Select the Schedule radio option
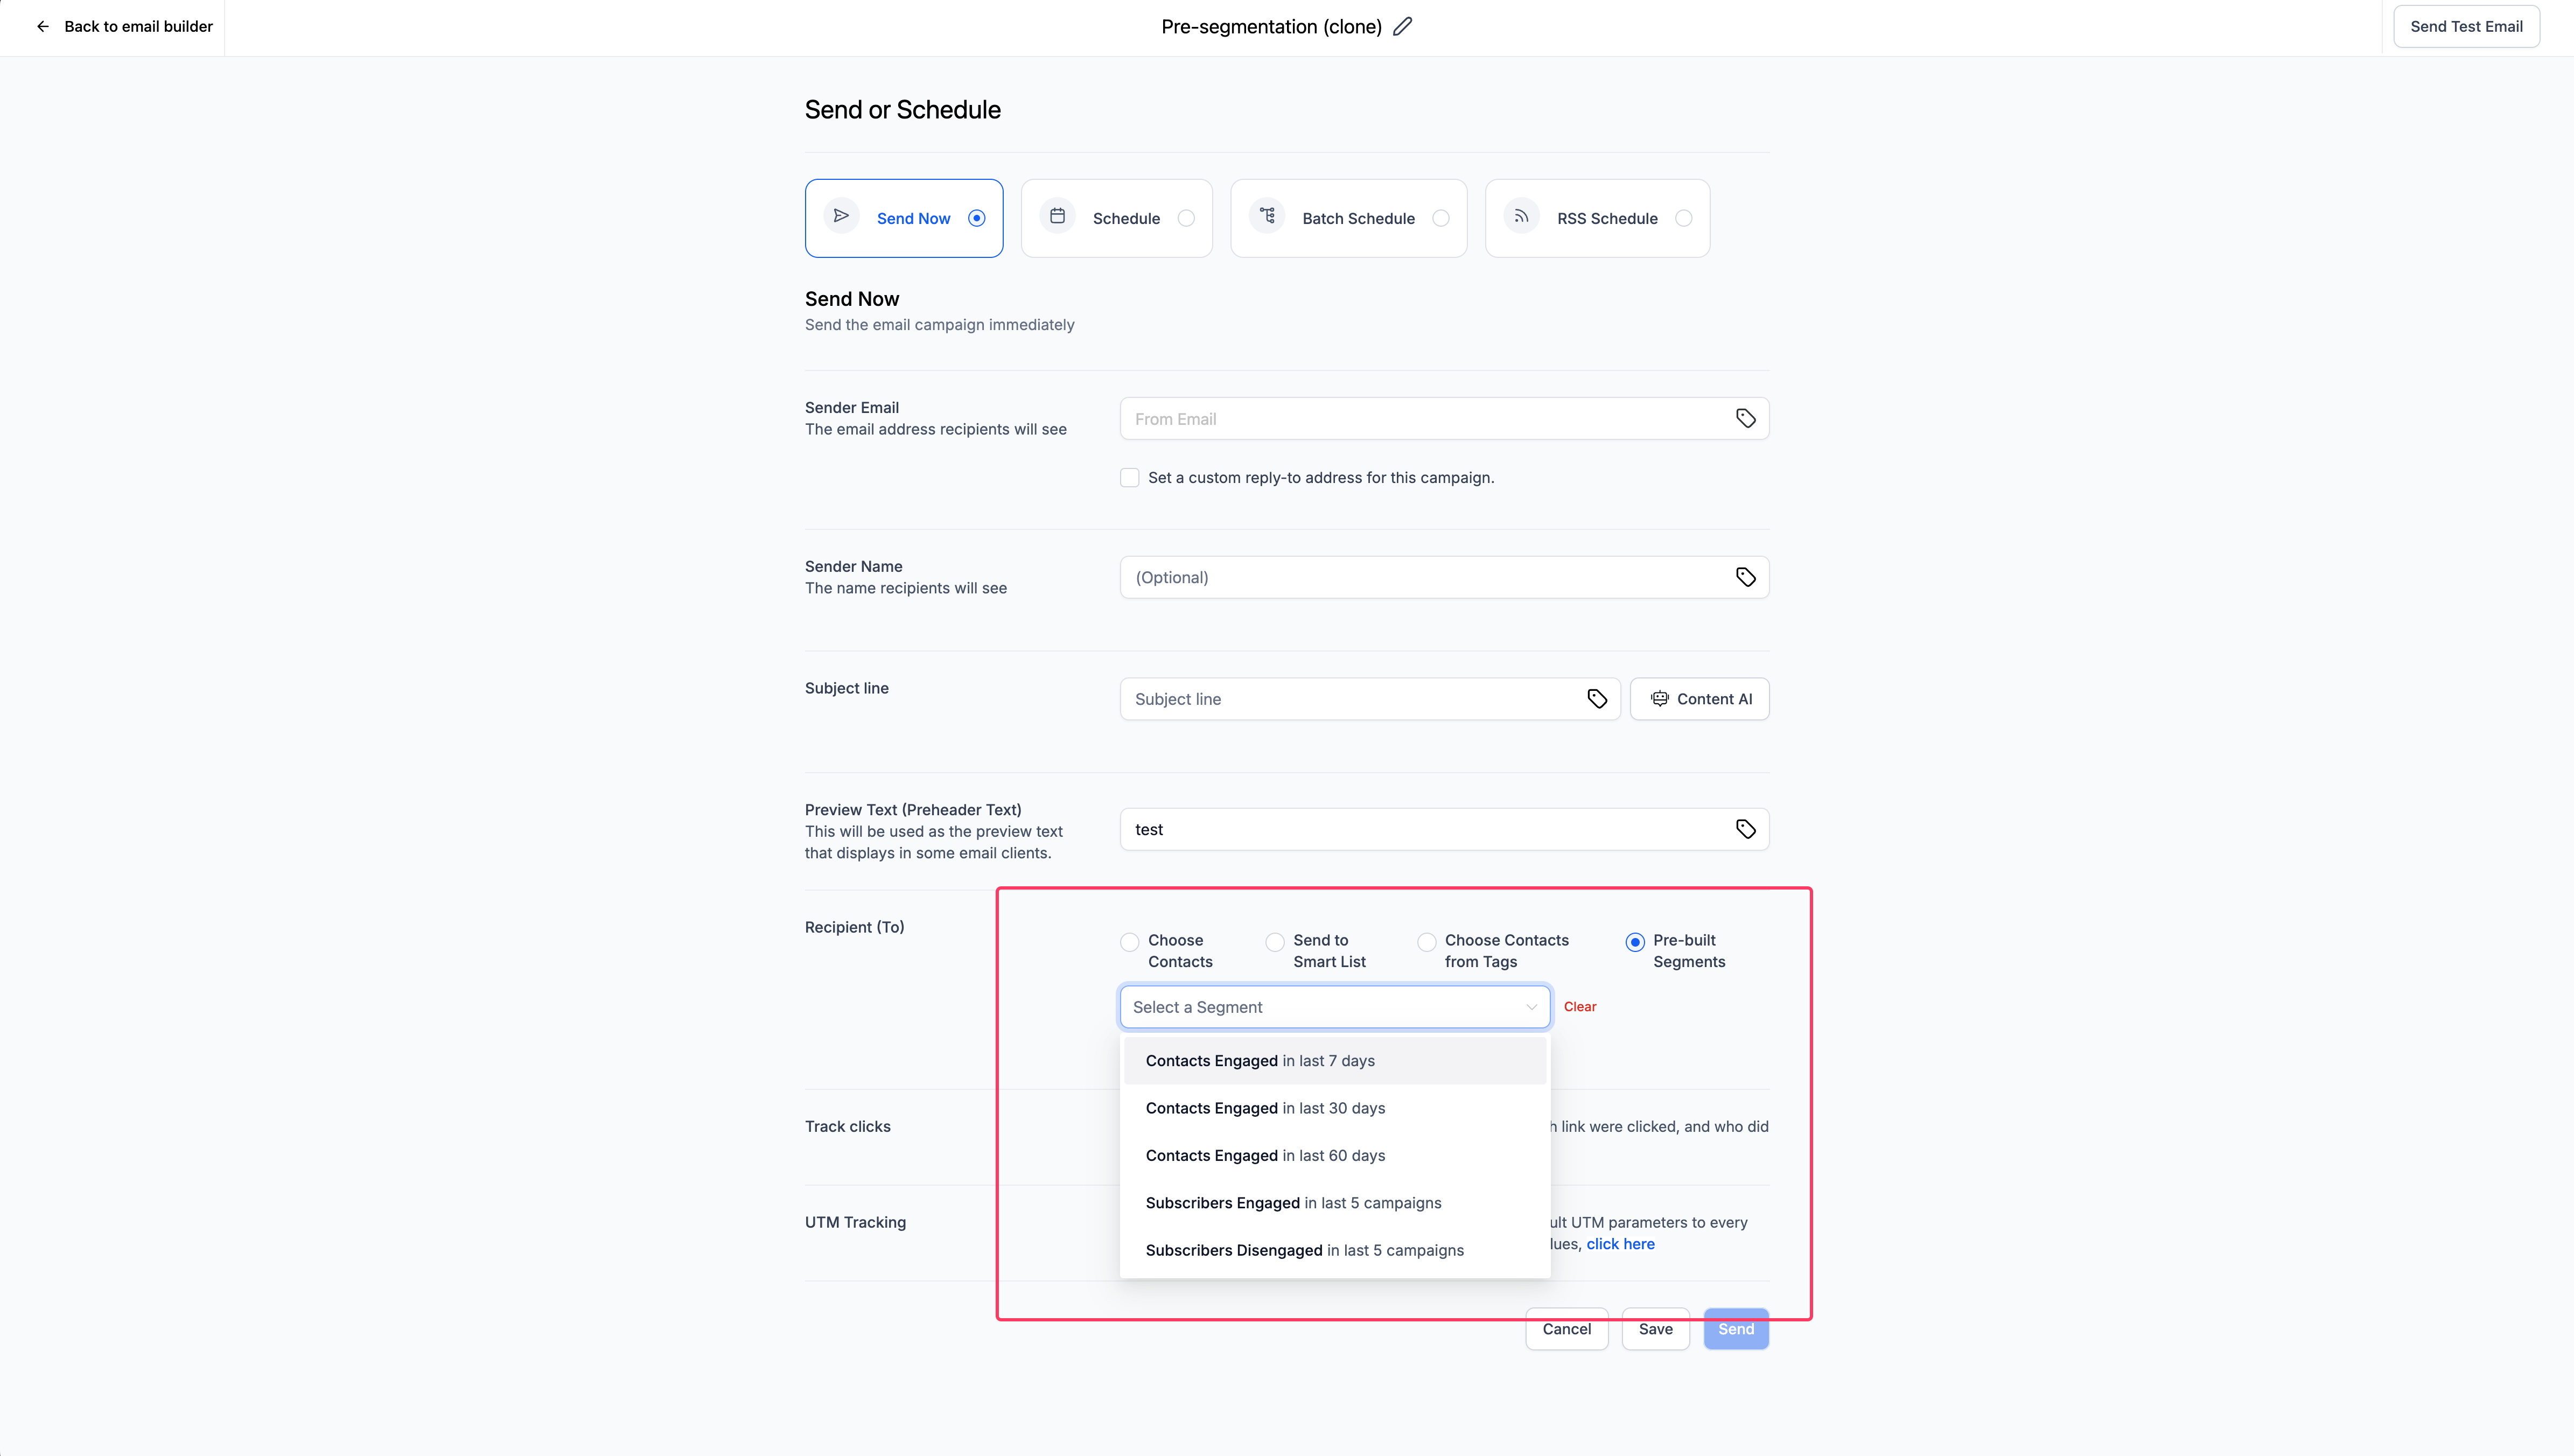 pos(1186,218)
